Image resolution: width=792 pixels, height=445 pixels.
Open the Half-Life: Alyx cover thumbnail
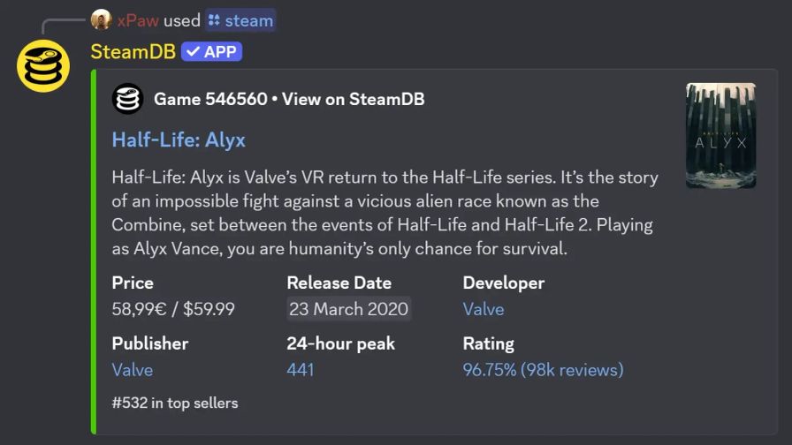coord(720,135)
